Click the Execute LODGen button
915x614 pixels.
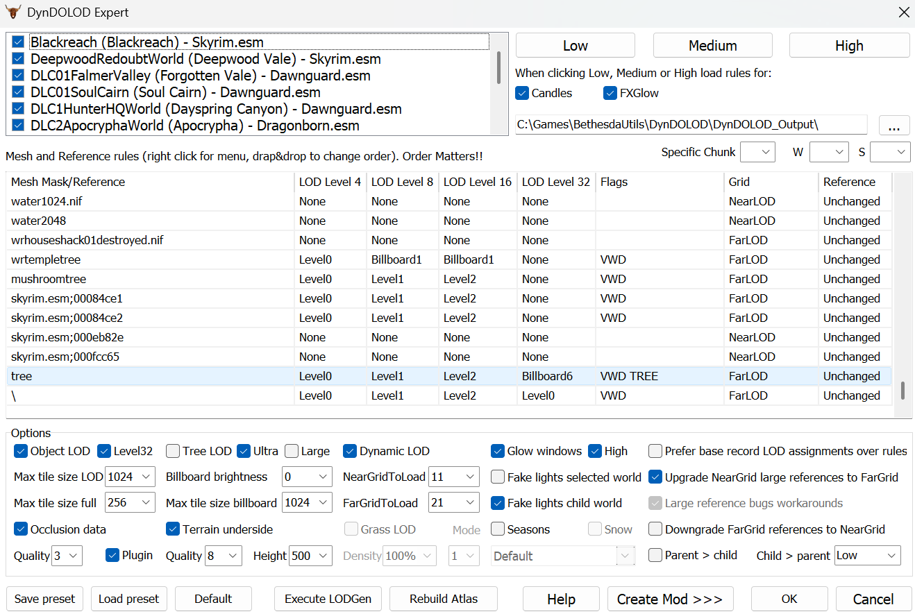click(x=328, y=599)
